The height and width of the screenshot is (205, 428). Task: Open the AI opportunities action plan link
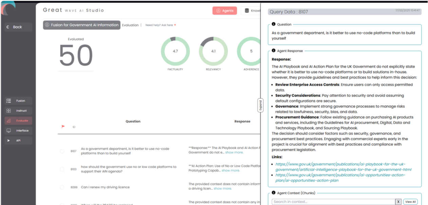click(x=340, y=178)
